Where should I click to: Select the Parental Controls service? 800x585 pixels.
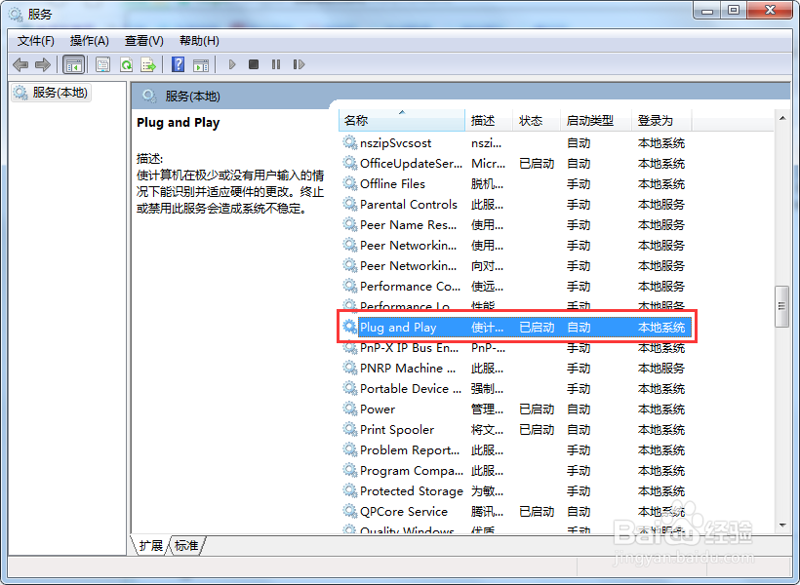point(409,204)
